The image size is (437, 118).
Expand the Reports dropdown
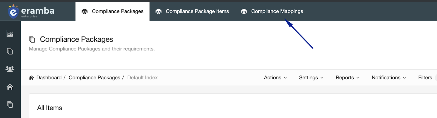347,78
